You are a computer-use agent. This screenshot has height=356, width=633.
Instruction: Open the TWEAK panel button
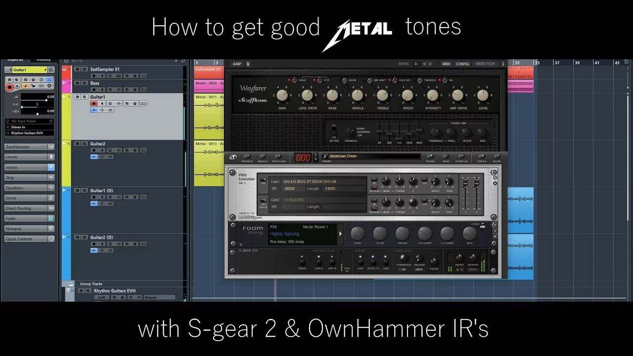pyautogui.click(x=482, y=157)
